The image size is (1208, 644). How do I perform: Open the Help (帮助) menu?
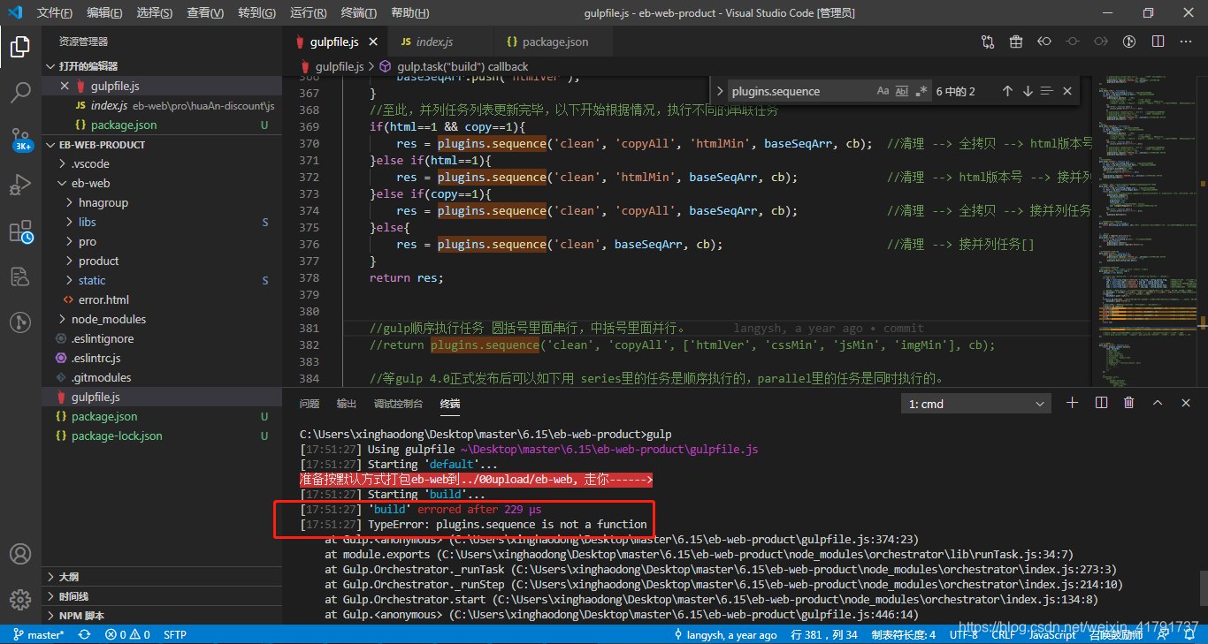click(409, 13)
